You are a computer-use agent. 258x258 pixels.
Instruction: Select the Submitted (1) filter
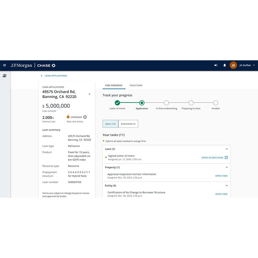tap(128, 124)
